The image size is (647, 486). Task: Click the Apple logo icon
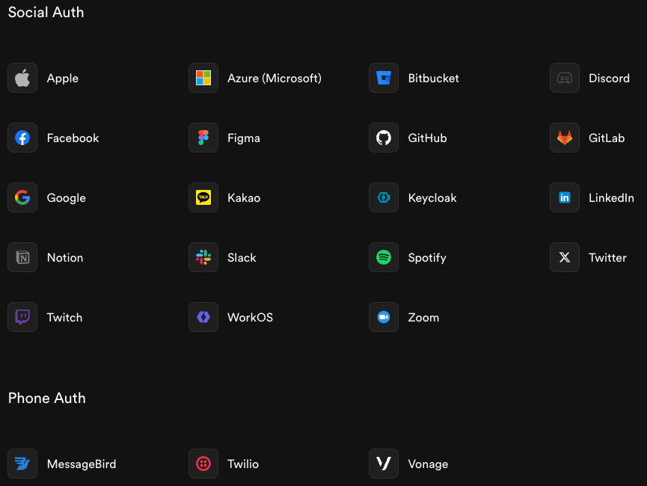pos(22,78)
